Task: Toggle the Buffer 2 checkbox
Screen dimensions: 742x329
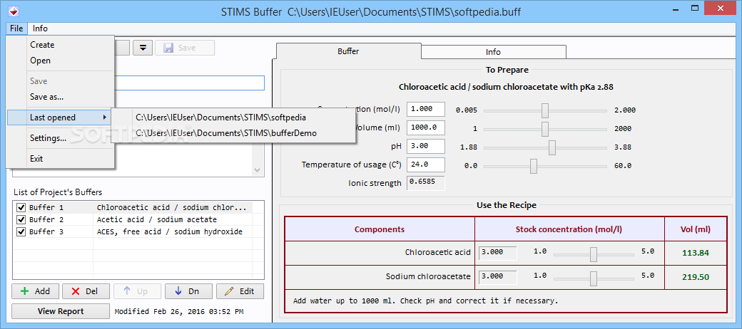Action: tap(21, 220)
